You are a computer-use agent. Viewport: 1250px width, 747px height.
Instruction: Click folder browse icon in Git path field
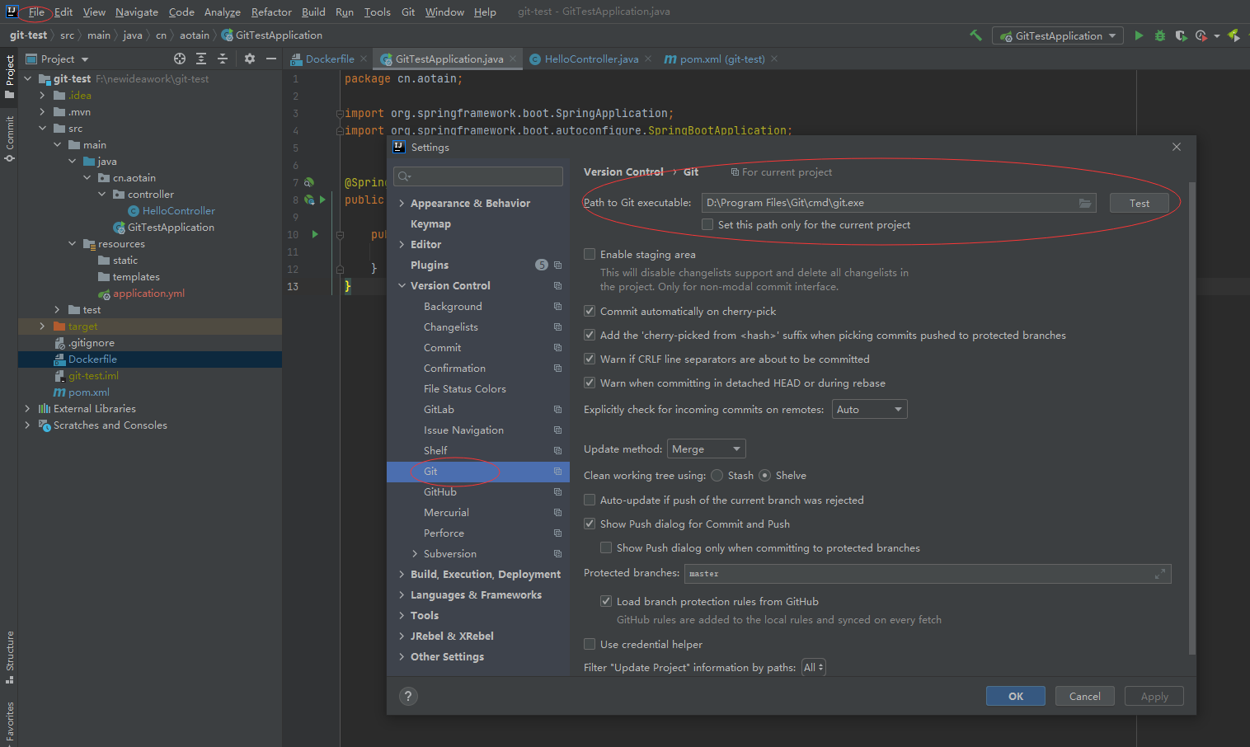1085,203
